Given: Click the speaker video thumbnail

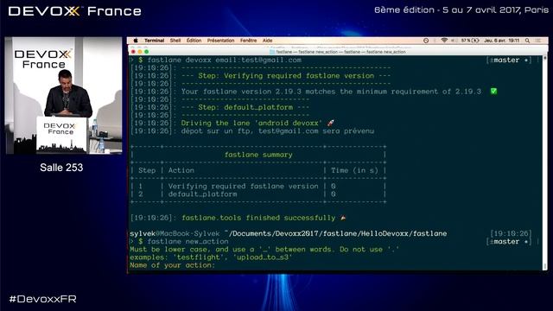Looking at the screenshot, I should [x=63, y=96].
